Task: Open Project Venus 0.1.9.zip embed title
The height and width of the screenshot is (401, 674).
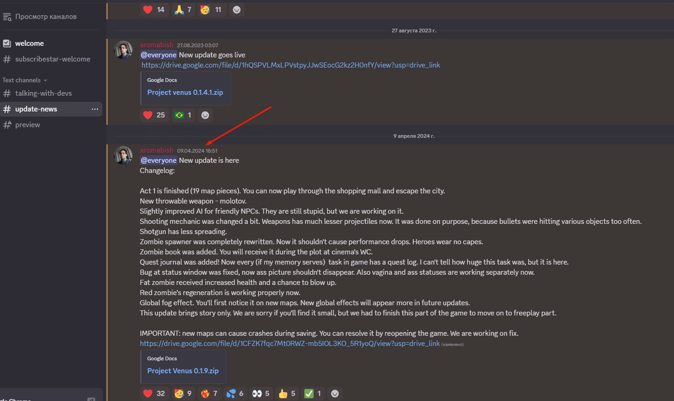Action: point(183,371)
